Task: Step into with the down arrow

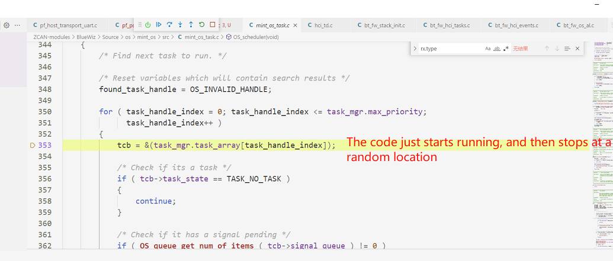Action: pos(180,25)
